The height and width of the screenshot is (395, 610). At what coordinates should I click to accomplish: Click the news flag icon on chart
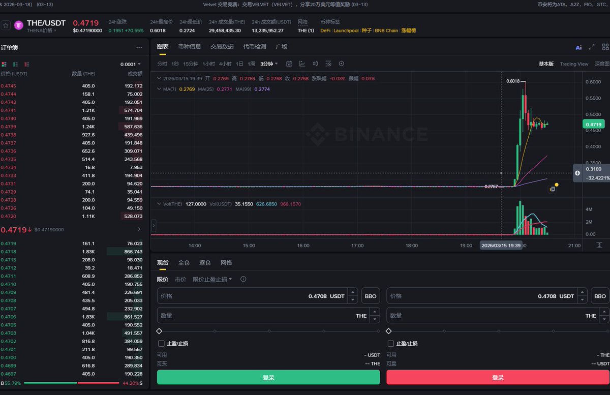[x=552, y=189]
